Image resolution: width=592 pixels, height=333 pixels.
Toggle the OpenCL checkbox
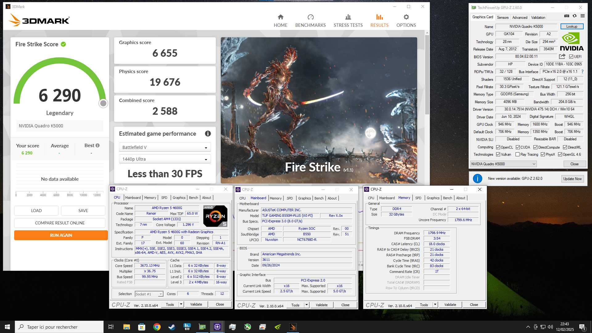point(498,147)
